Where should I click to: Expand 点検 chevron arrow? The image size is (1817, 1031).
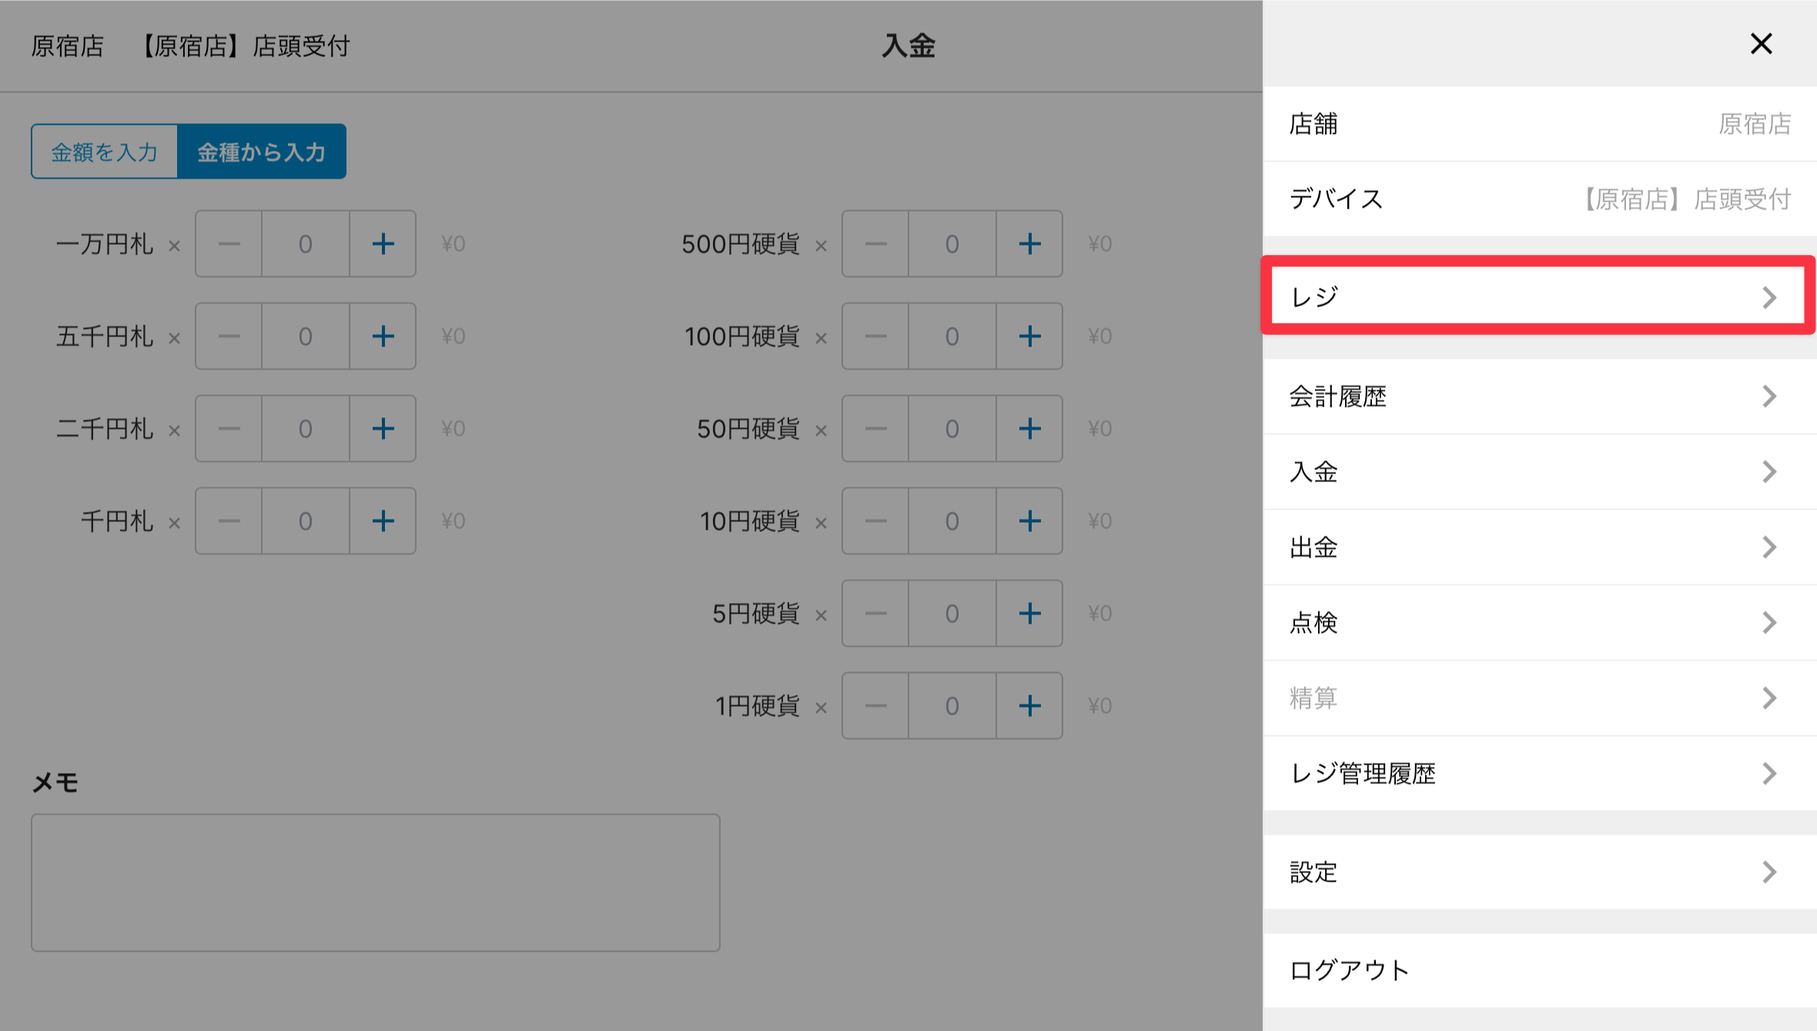coord(1768,622)
